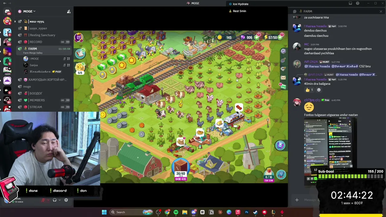
Task: Open File Explorer from the taskbar
Action: click(185, 212)
